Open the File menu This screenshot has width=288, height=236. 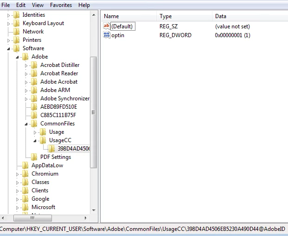pyautogui.click(x=6, y=5)
